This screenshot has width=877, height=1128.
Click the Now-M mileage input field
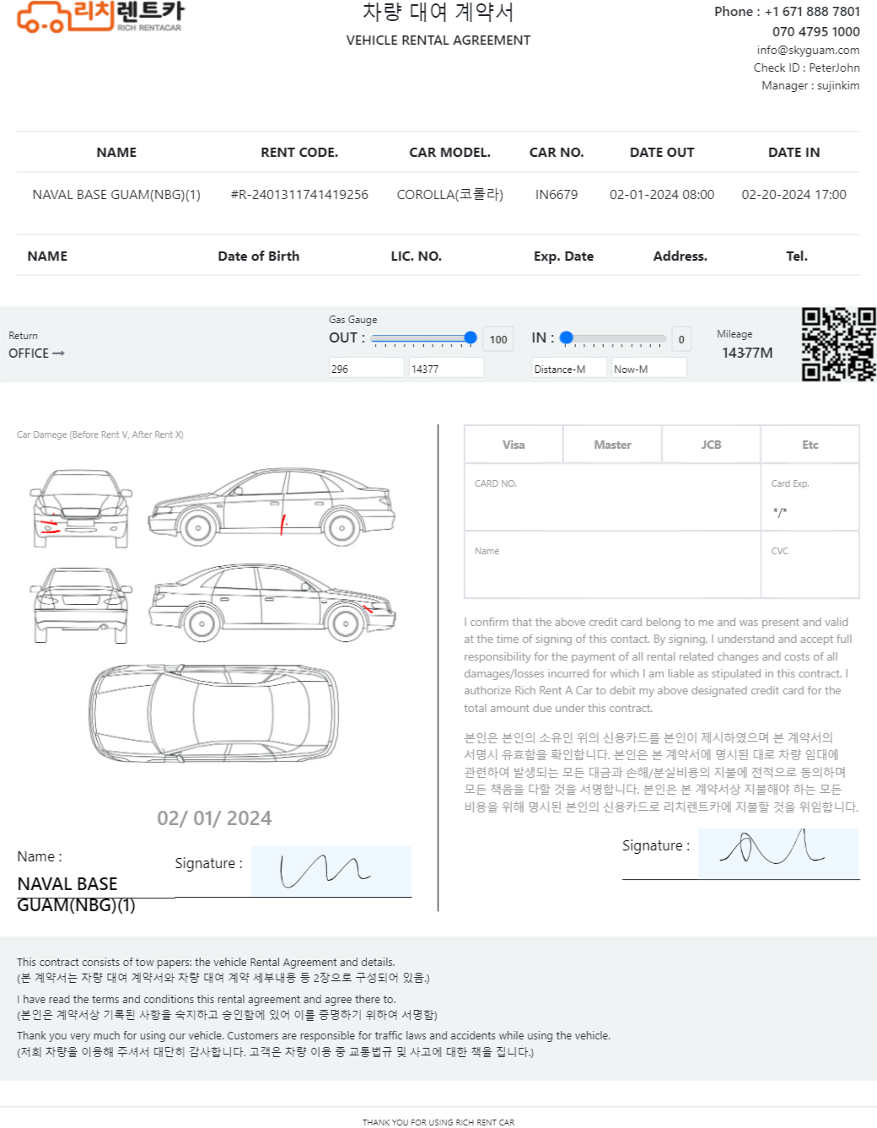point(648,369)
